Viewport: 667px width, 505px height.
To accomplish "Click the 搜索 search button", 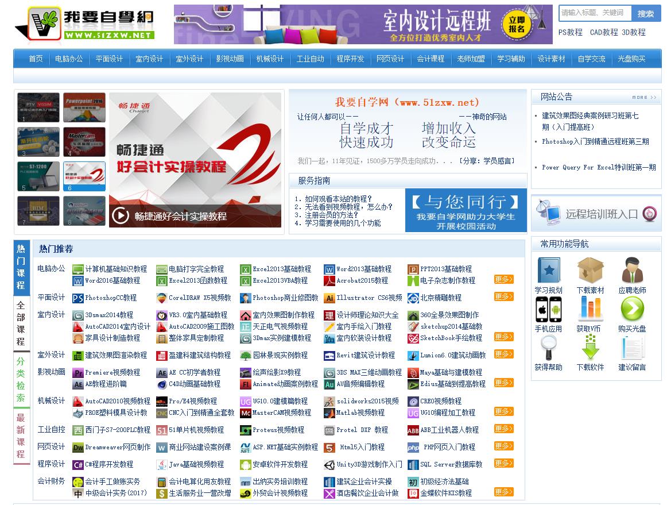I will tap(646, 14).
